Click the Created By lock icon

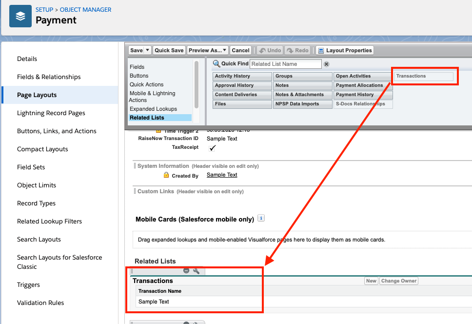(166, 175)
